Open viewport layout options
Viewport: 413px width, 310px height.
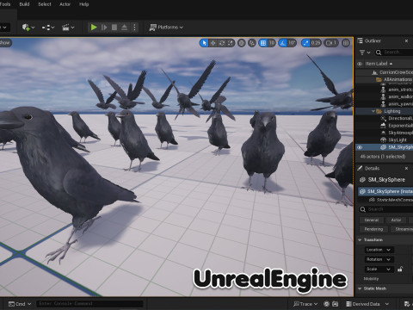[346, 43]
